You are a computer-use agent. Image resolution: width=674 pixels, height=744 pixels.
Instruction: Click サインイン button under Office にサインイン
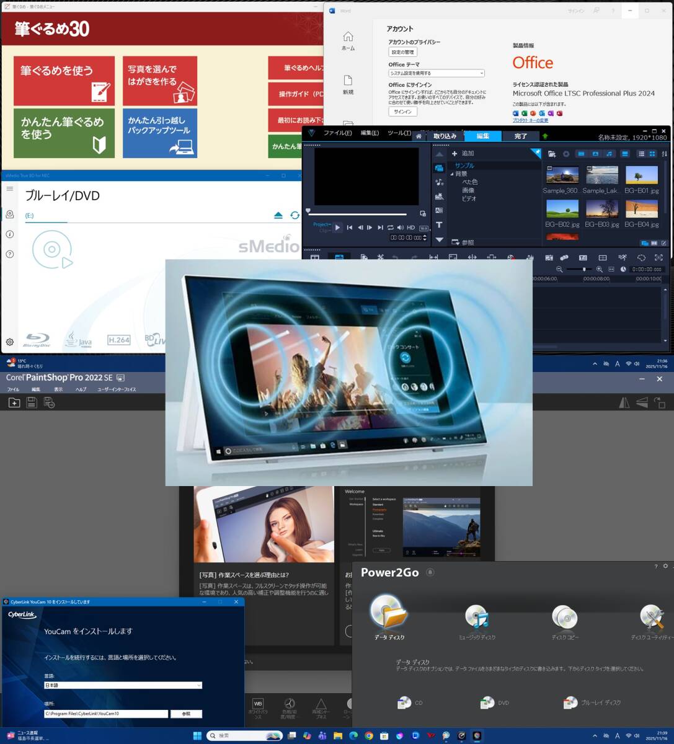coord(403,112)
